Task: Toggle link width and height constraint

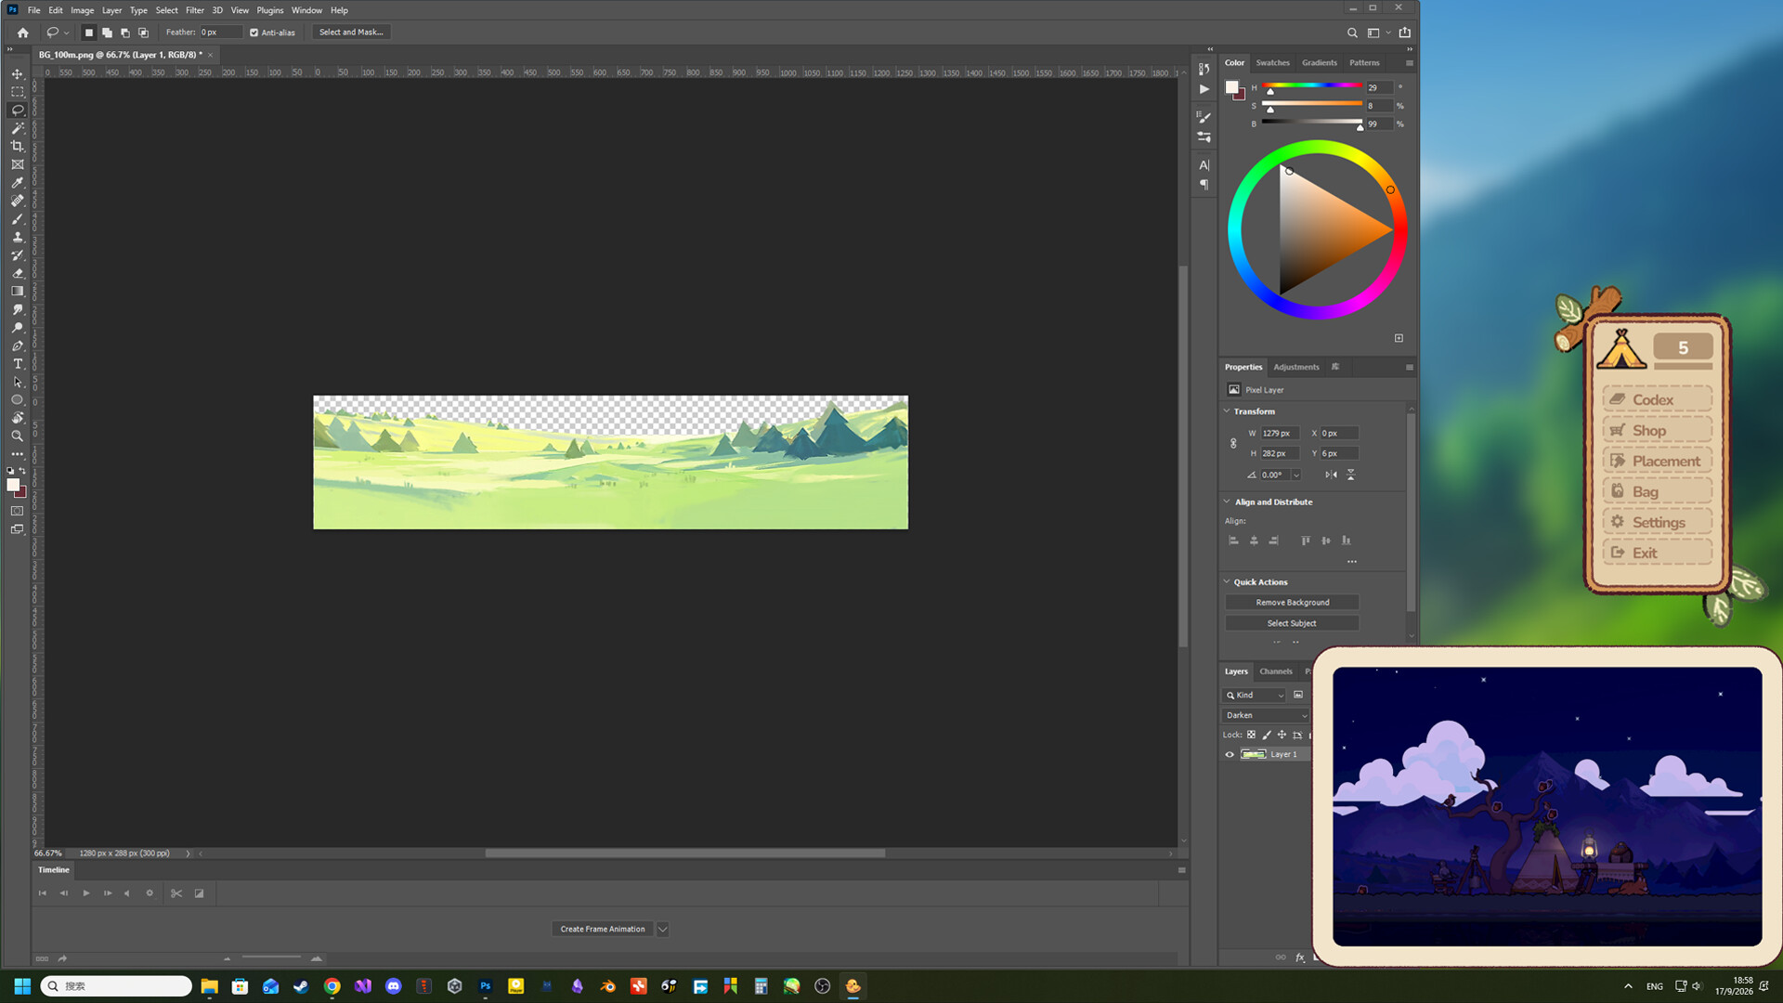Action: click(x=1233, y=444)
